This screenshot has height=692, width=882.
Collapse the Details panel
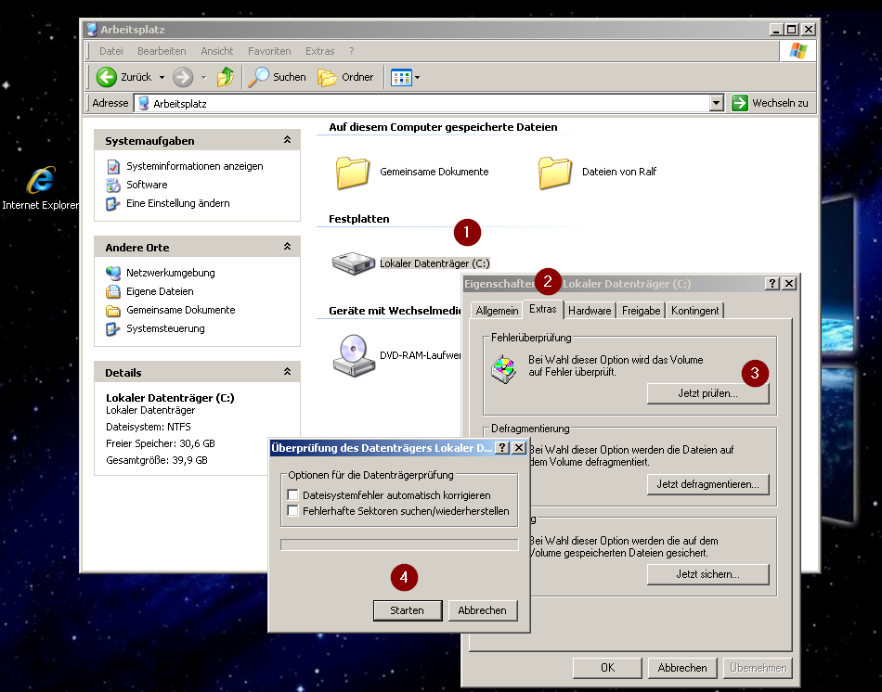[288, 372]
